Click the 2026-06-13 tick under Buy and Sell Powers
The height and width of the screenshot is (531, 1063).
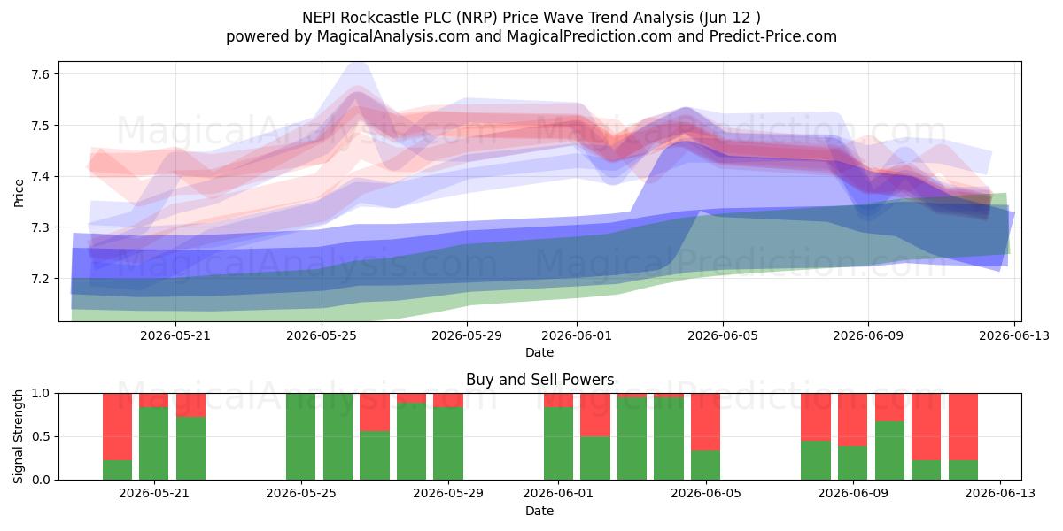pyautogui.click(x=1000, y=494)
